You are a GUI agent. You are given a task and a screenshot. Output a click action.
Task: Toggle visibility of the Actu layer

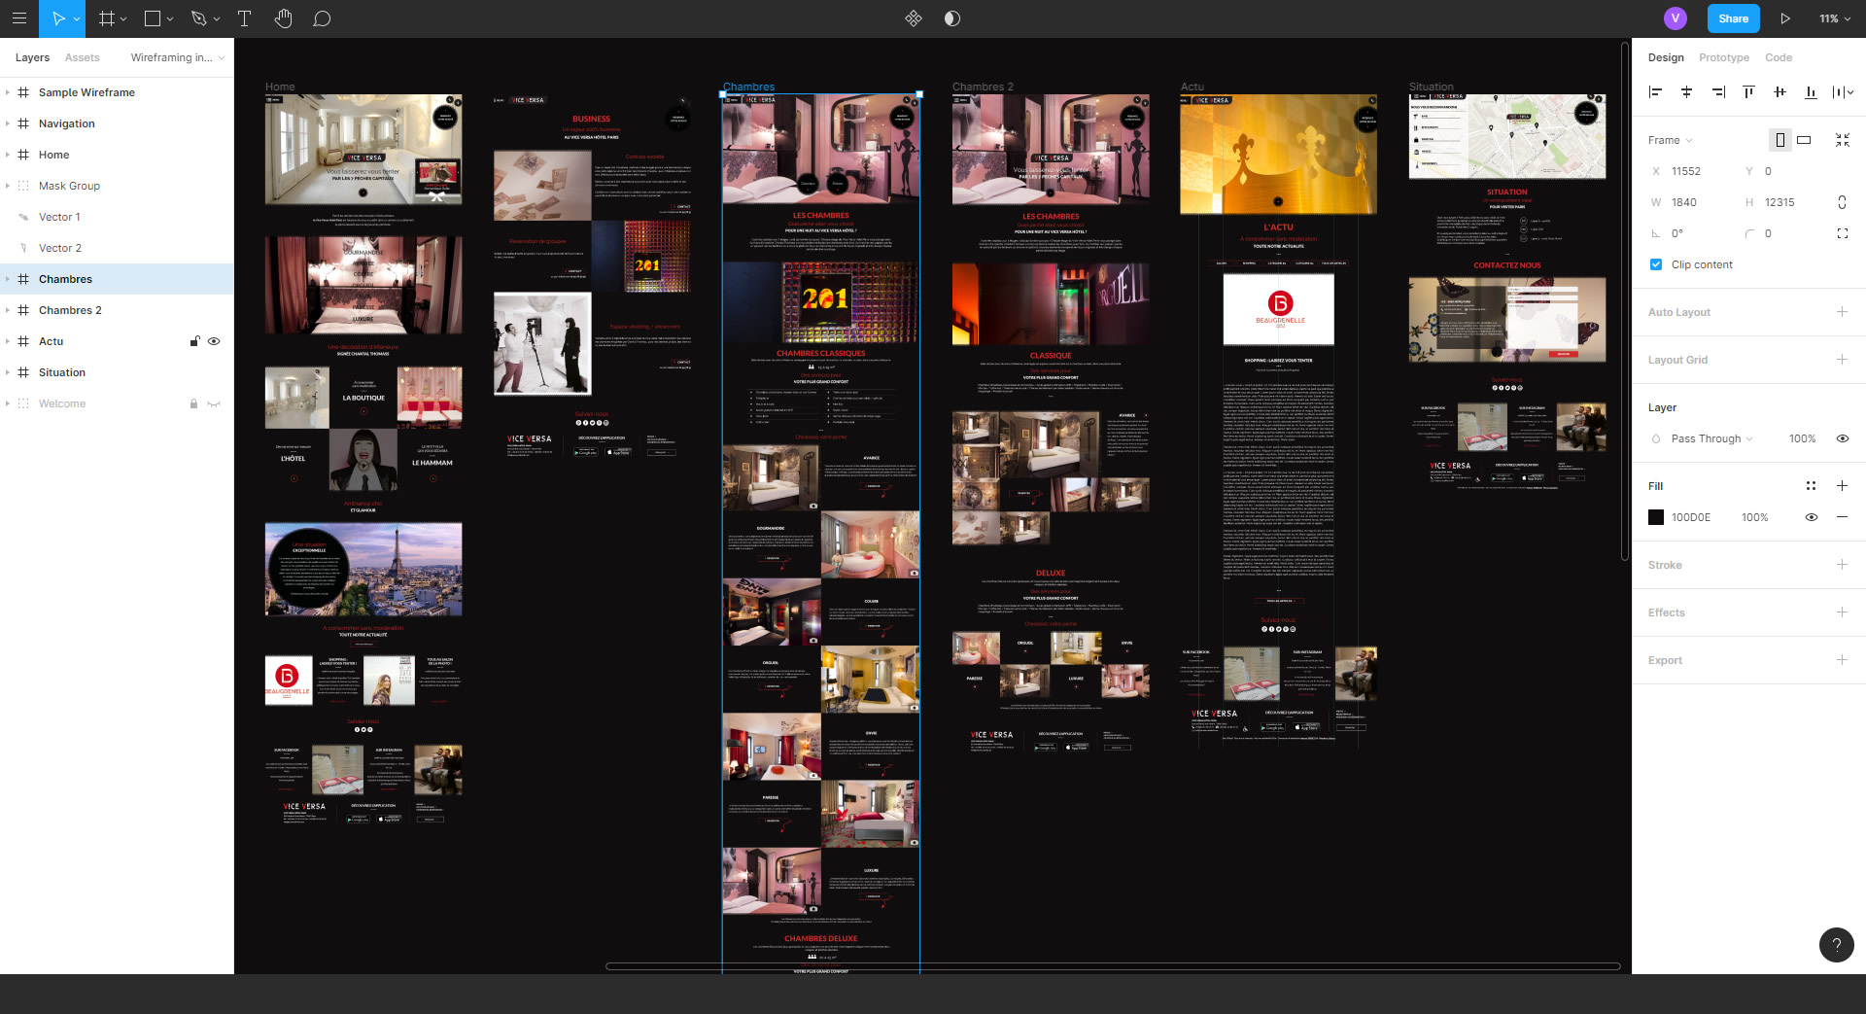(x=214, y=341)
